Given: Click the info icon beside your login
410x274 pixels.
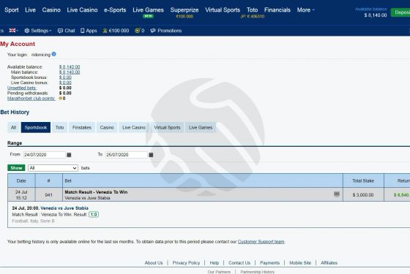Looking at the screenshot, I should 54,54.
